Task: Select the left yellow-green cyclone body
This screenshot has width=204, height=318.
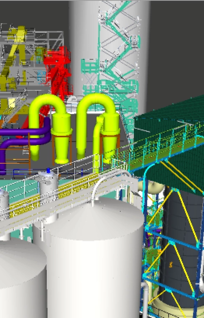Action: pos(62,138)
